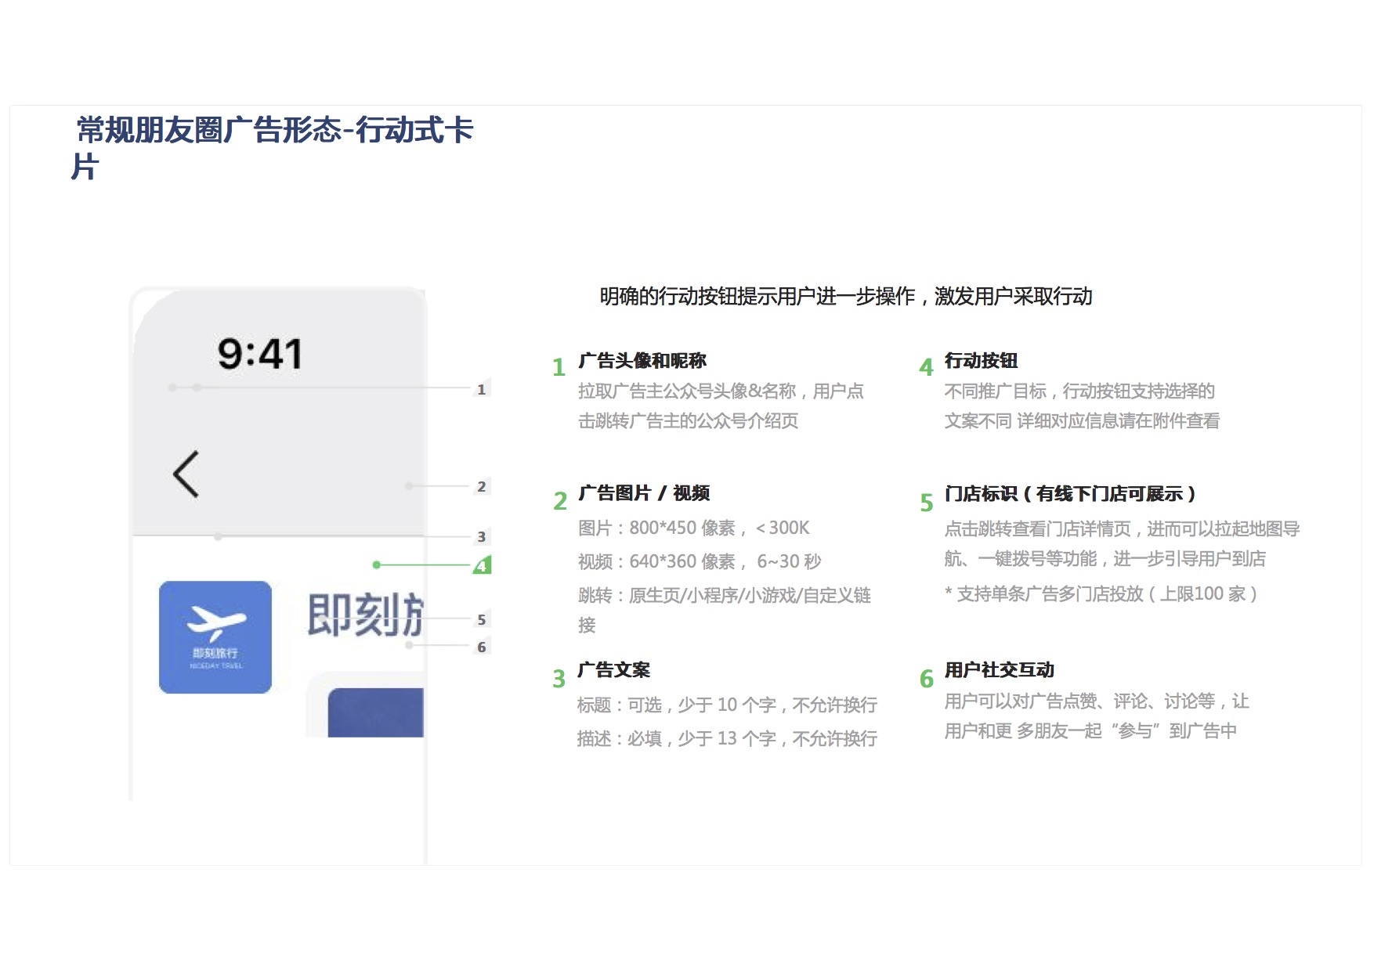Select gray callout marker 2 beside phone mockup

tap(481, 486)
